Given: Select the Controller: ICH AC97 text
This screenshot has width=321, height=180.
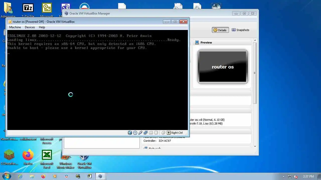Looking at the screenshot, I should click(x=157, y=141).
